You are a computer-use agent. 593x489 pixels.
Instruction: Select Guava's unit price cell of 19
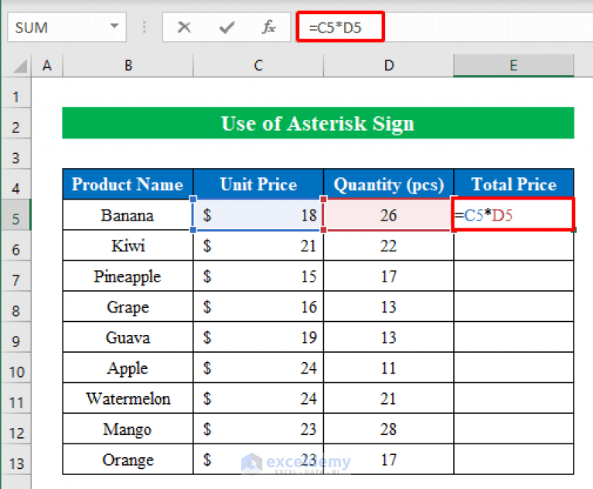258,337
